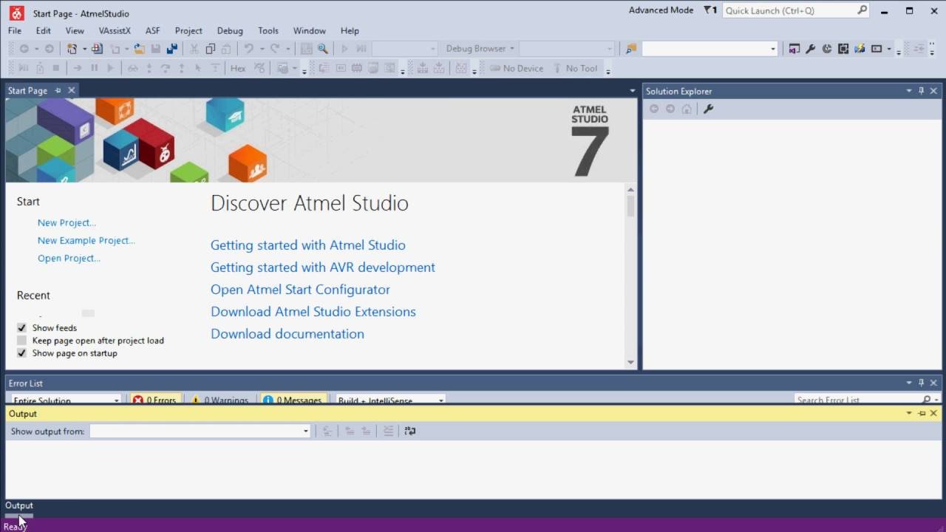The image size is (946, 532).
Task: Click the wrench icon in main toolbar
Action: (x=810, y=49)
